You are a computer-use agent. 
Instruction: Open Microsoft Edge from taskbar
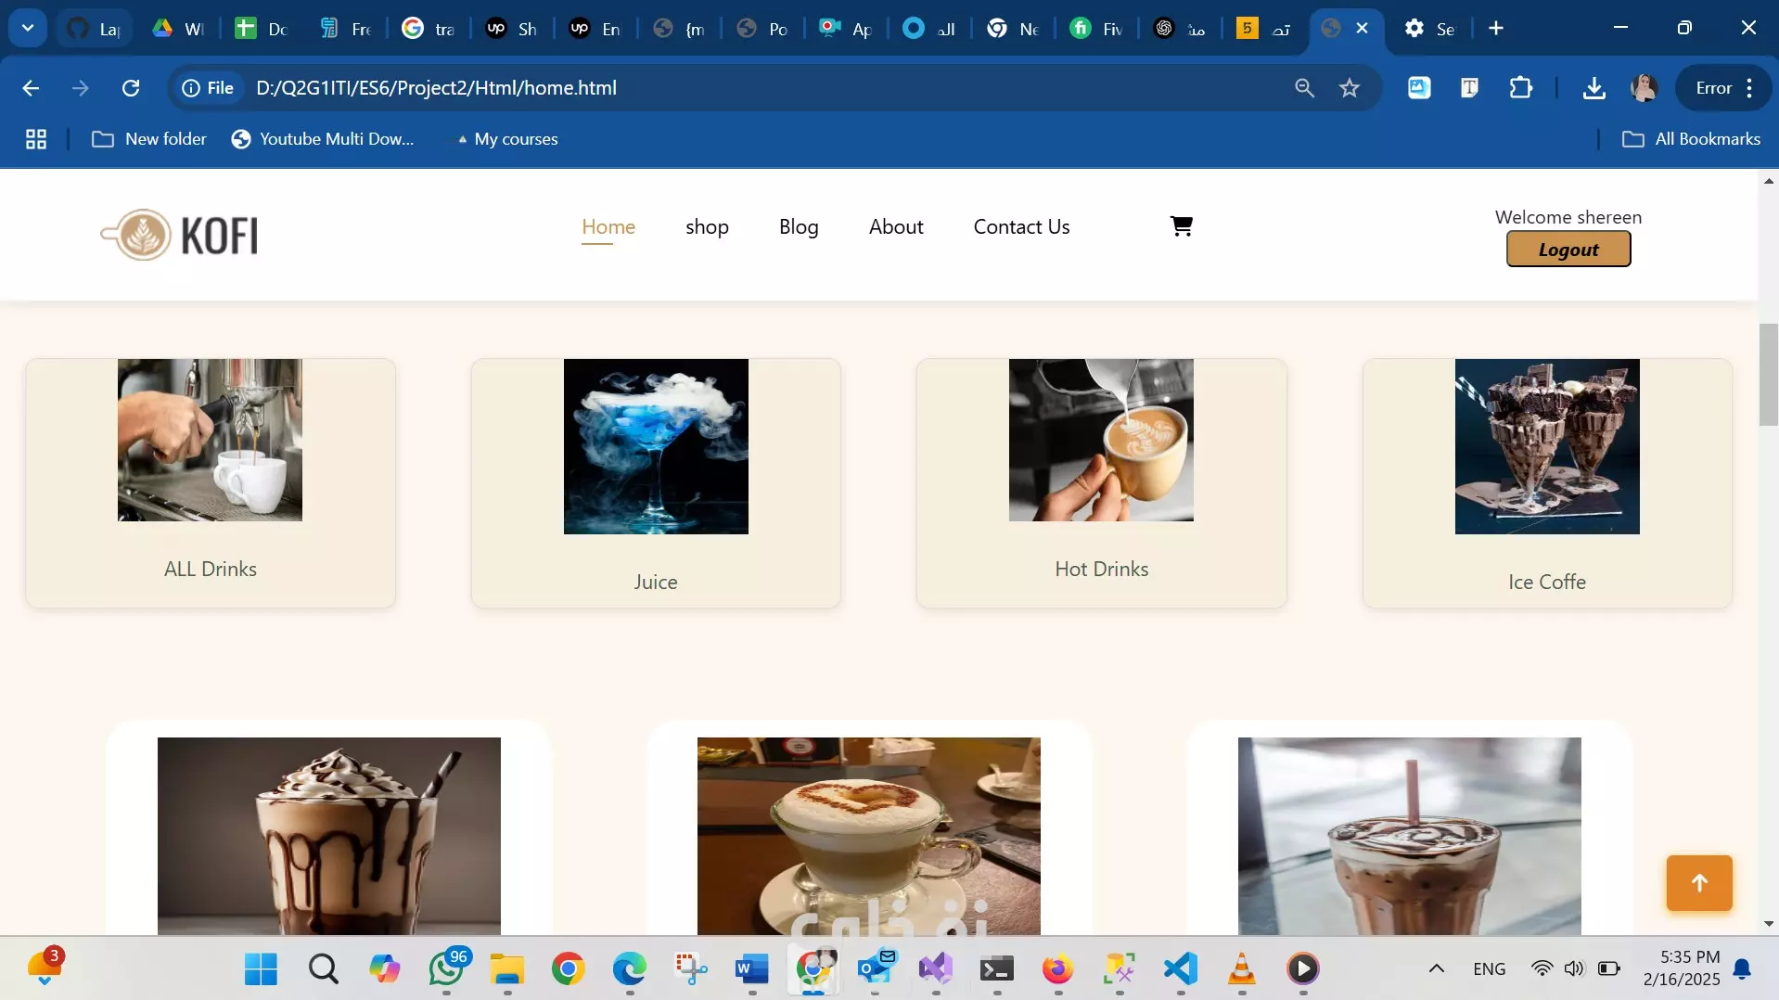[x=629, y=969]
